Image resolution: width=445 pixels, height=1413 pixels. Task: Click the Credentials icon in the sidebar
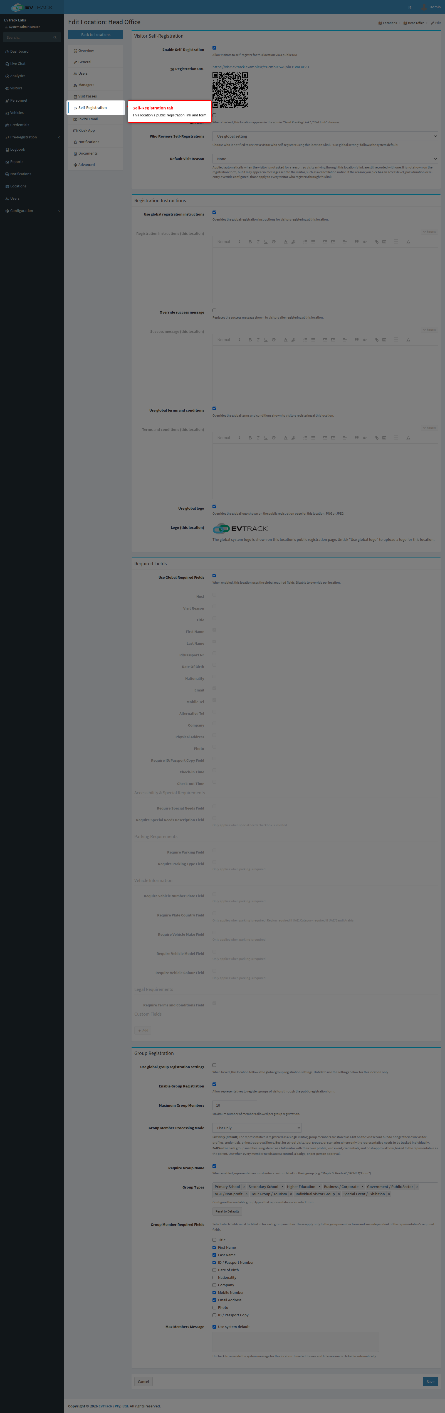point(7,125)
